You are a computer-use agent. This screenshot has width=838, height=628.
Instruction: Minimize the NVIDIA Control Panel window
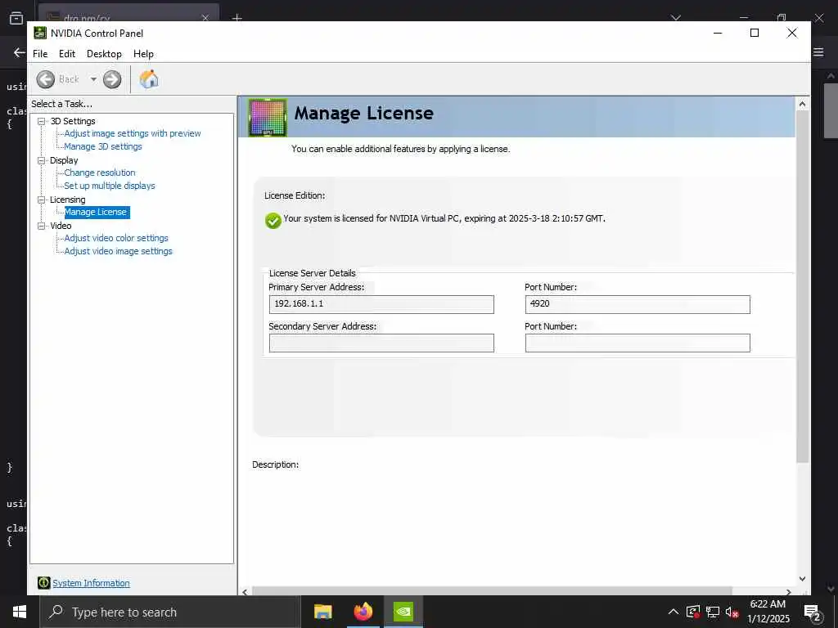click(x=718, y=33)
